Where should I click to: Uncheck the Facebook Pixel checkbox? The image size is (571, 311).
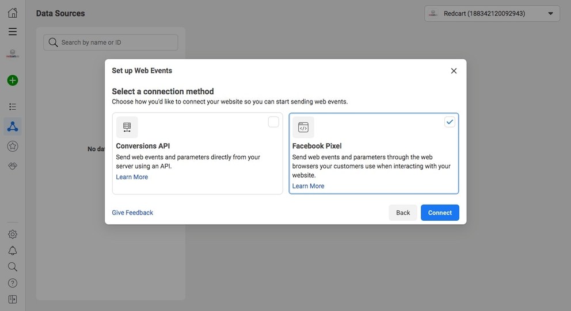450,122
